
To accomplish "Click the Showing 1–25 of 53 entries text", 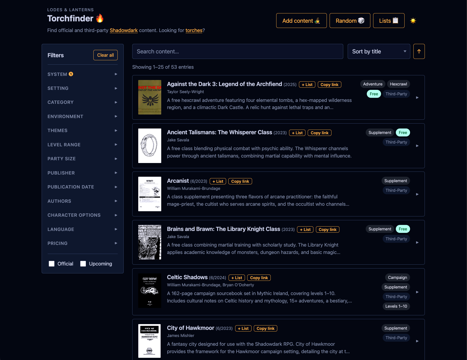I will (x=163, y=67).
